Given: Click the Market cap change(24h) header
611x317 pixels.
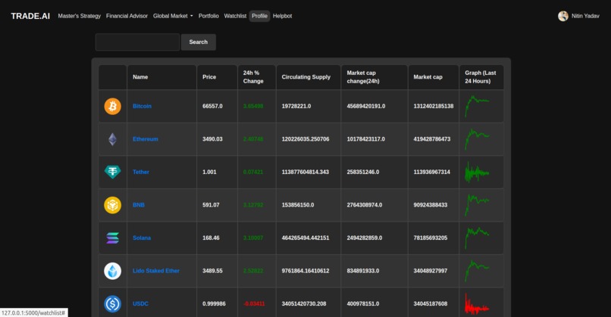Looking at the screenshot, I should tap(363, 77).
